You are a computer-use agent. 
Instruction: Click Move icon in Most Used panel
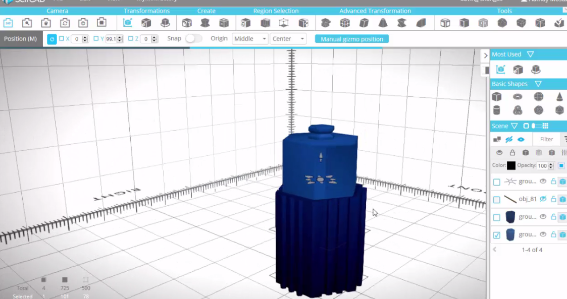click(x=500, y=70)
